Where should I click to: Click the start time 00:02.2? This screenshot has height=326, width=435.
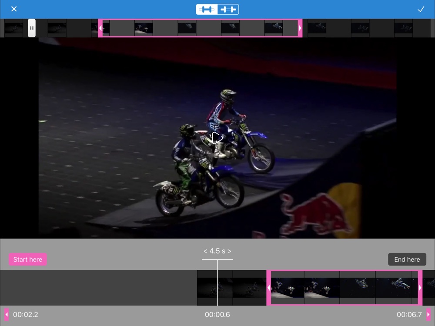26,315
